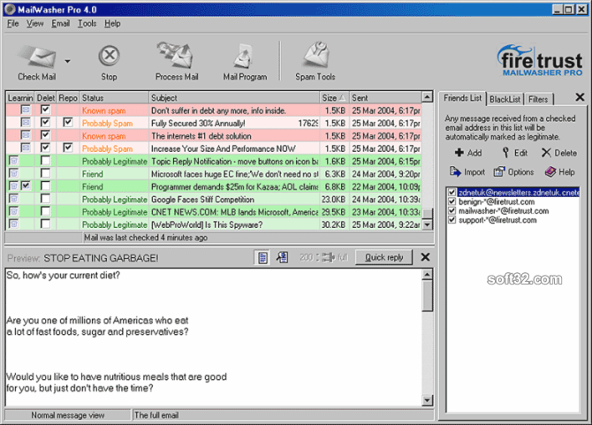
Task: Select the Friends List tab
Action: 463,98
